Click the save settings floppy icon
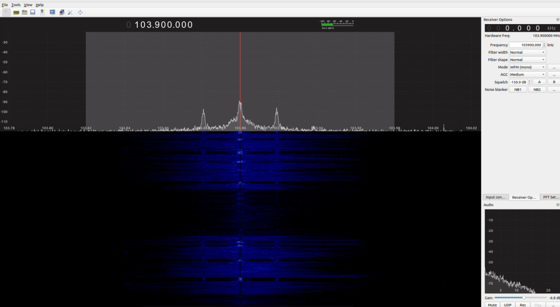560x307 pixels. [32, 12]
